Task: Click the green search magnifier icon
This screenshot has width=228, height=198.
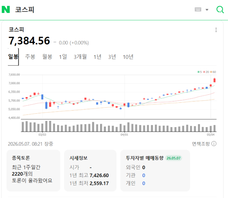Action: pos(220,10)
